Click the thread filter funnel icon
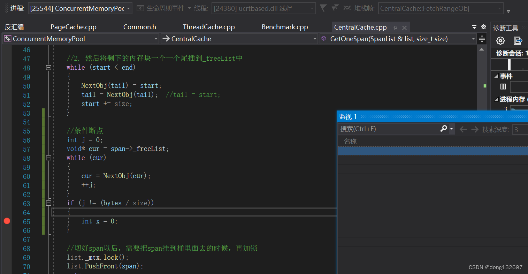The height and width of the screenshot is (274, 528). (x=323, y=8)
